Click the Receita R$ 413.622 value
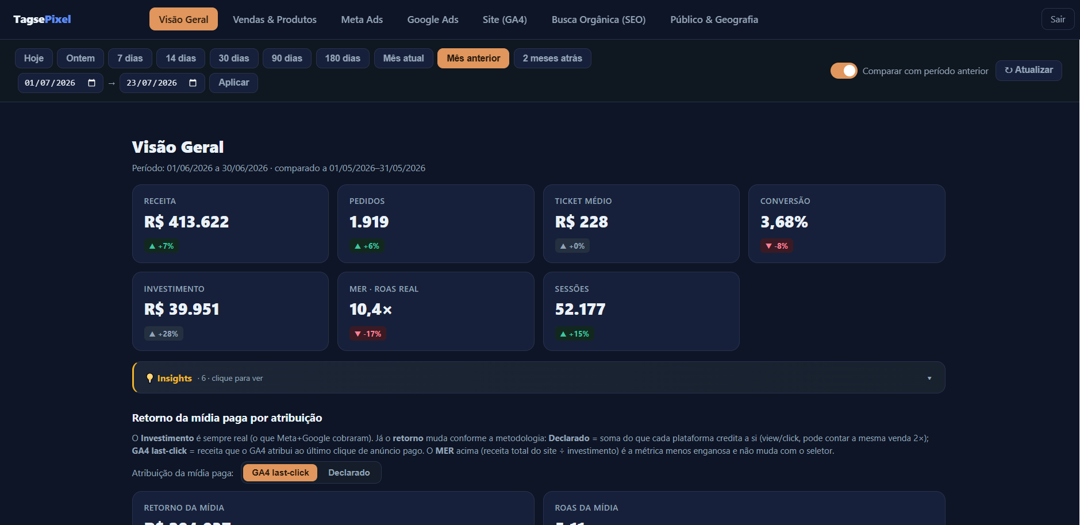Viewport: 1080px width, 525px height. pyautogui.click(x=186, y=222)
